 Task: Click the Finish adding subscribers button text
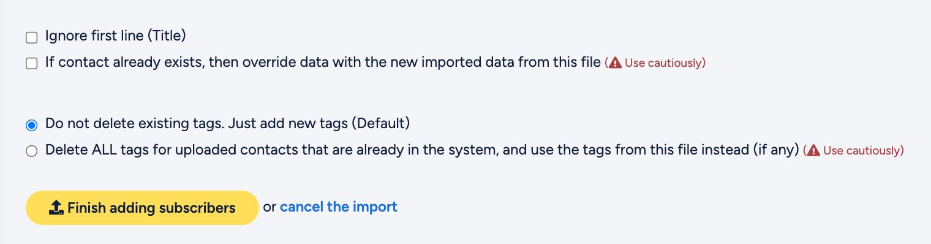click(151, 208)
